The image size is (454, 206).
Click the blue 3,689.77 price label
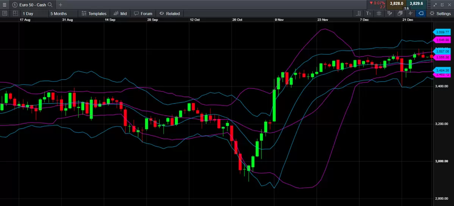[x=442, y=32]
